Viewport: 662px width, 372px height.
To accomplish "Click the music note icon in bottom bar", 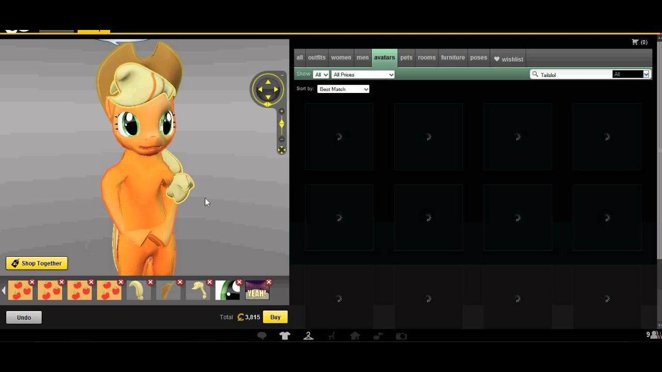I will click(x=378, y=336).
